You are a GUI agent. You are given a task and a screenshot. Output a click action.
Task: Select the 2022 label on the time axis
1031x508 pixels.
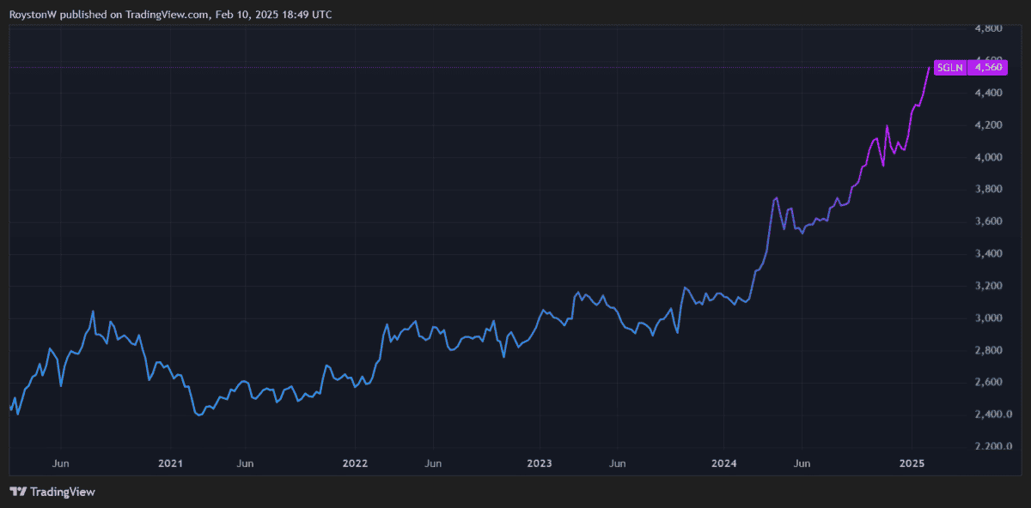[x=355, y=463]
